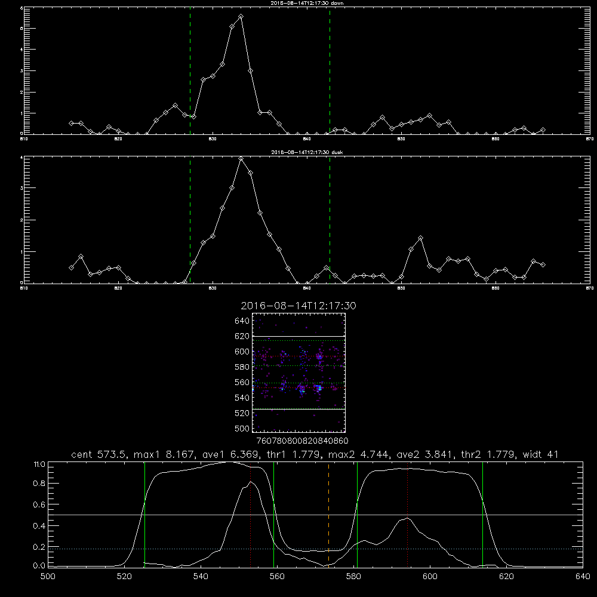
Task: Click the '870' x-axis label under dusk plot
Action: click(589, 288)
